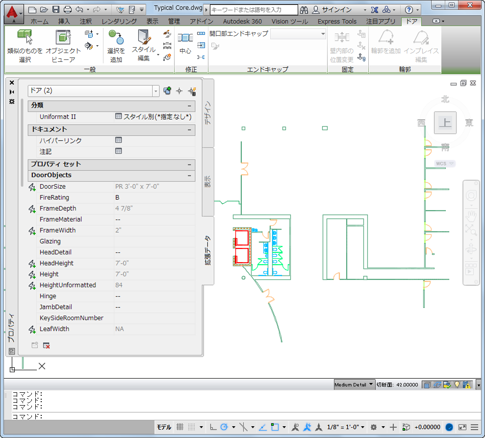485x438 pixels.
Task: Click the +0.00000 elevation value
Action: coord(428,427)
